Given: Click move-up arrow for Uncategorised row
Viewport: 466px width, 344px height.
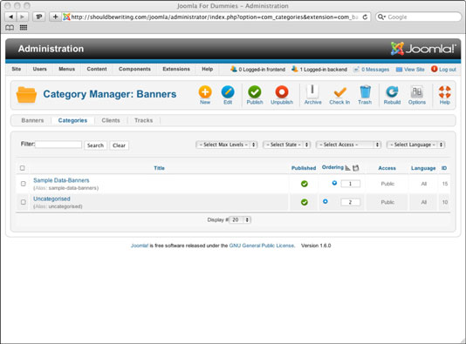Looking at the screenshot, I should (326, 201).
